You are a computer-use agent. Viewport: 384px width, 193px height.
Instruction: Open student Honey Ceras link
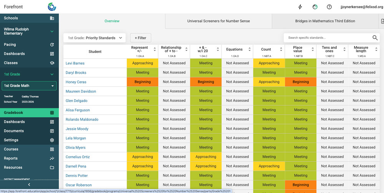[76, 82]
